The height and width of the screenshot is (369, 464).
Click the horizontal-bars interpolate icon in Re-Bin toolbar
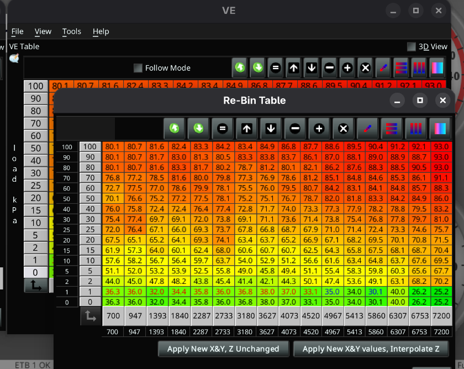coord(391,128)
